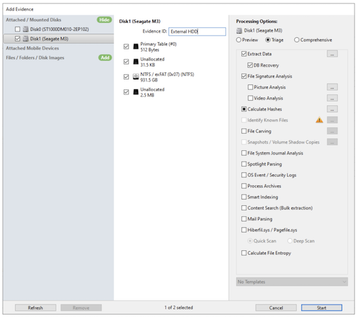Click the Identify Known Files warning icon

coord(319,120)
